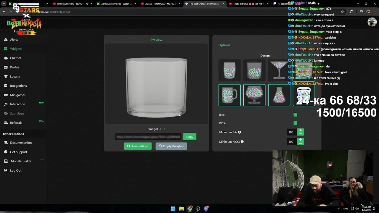Image resolution: width=379 pixels, height=213 pixels.
Task: Click the Chrome icon on taskbar
Action: click(189, 209)
